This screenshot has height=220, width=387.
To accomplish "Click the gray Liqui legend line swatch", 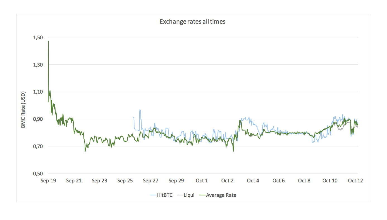I will (180, 195).
